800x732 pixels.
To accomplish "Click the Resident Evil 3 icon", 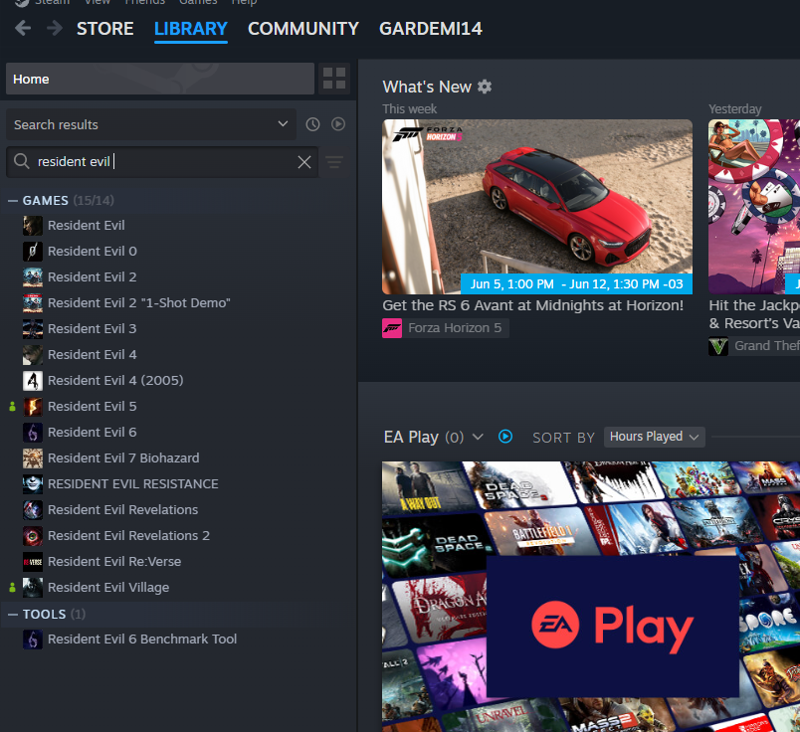I will click(33, 329).
